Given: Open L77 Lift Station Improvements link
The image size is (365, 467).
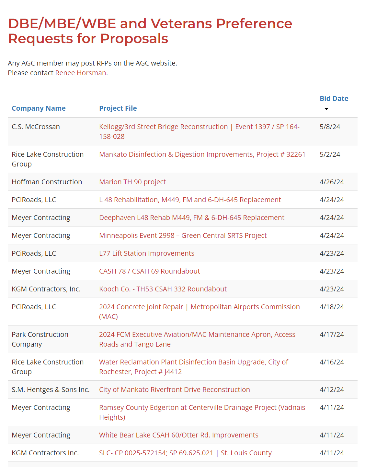Looking at the screenshot, I should 146,253.
